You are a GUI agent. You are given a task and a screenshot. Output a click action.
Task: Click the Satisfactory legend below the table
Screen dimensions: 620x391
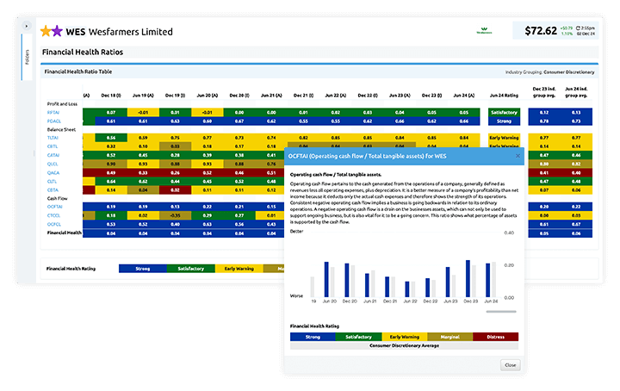tap(191, 269)
